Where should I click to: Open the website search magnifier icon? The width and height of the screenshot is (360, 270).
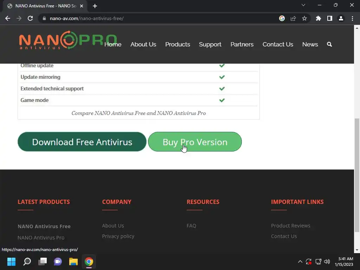coord(329,44)
